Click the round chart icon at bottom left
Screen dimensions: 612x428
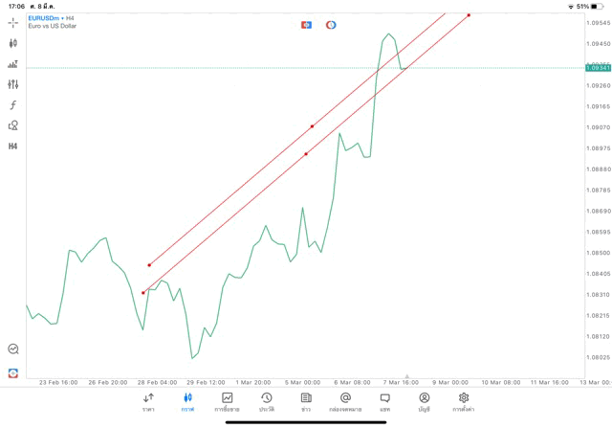click(x=12, y=349)
